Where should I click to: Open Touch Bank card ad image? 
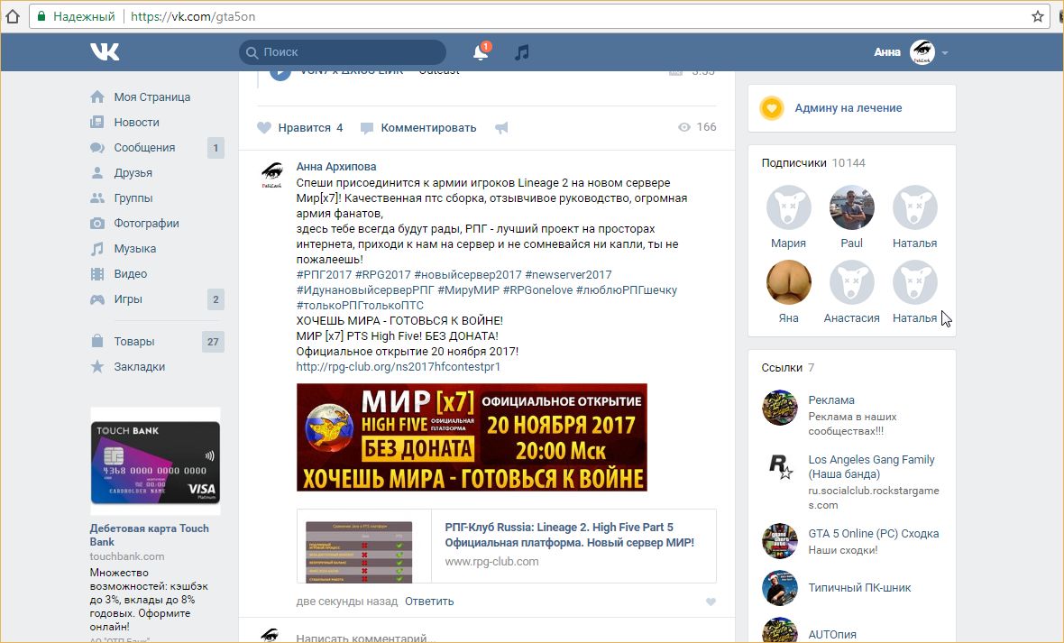point(155,462)
